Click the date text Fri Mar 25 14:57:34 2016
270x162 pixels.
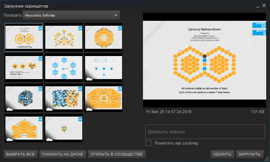(169, 112)
